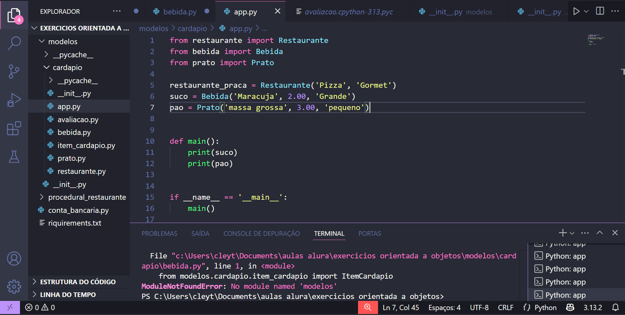Close the app.py editor tab
625x315 pixels.
[277, 11]
